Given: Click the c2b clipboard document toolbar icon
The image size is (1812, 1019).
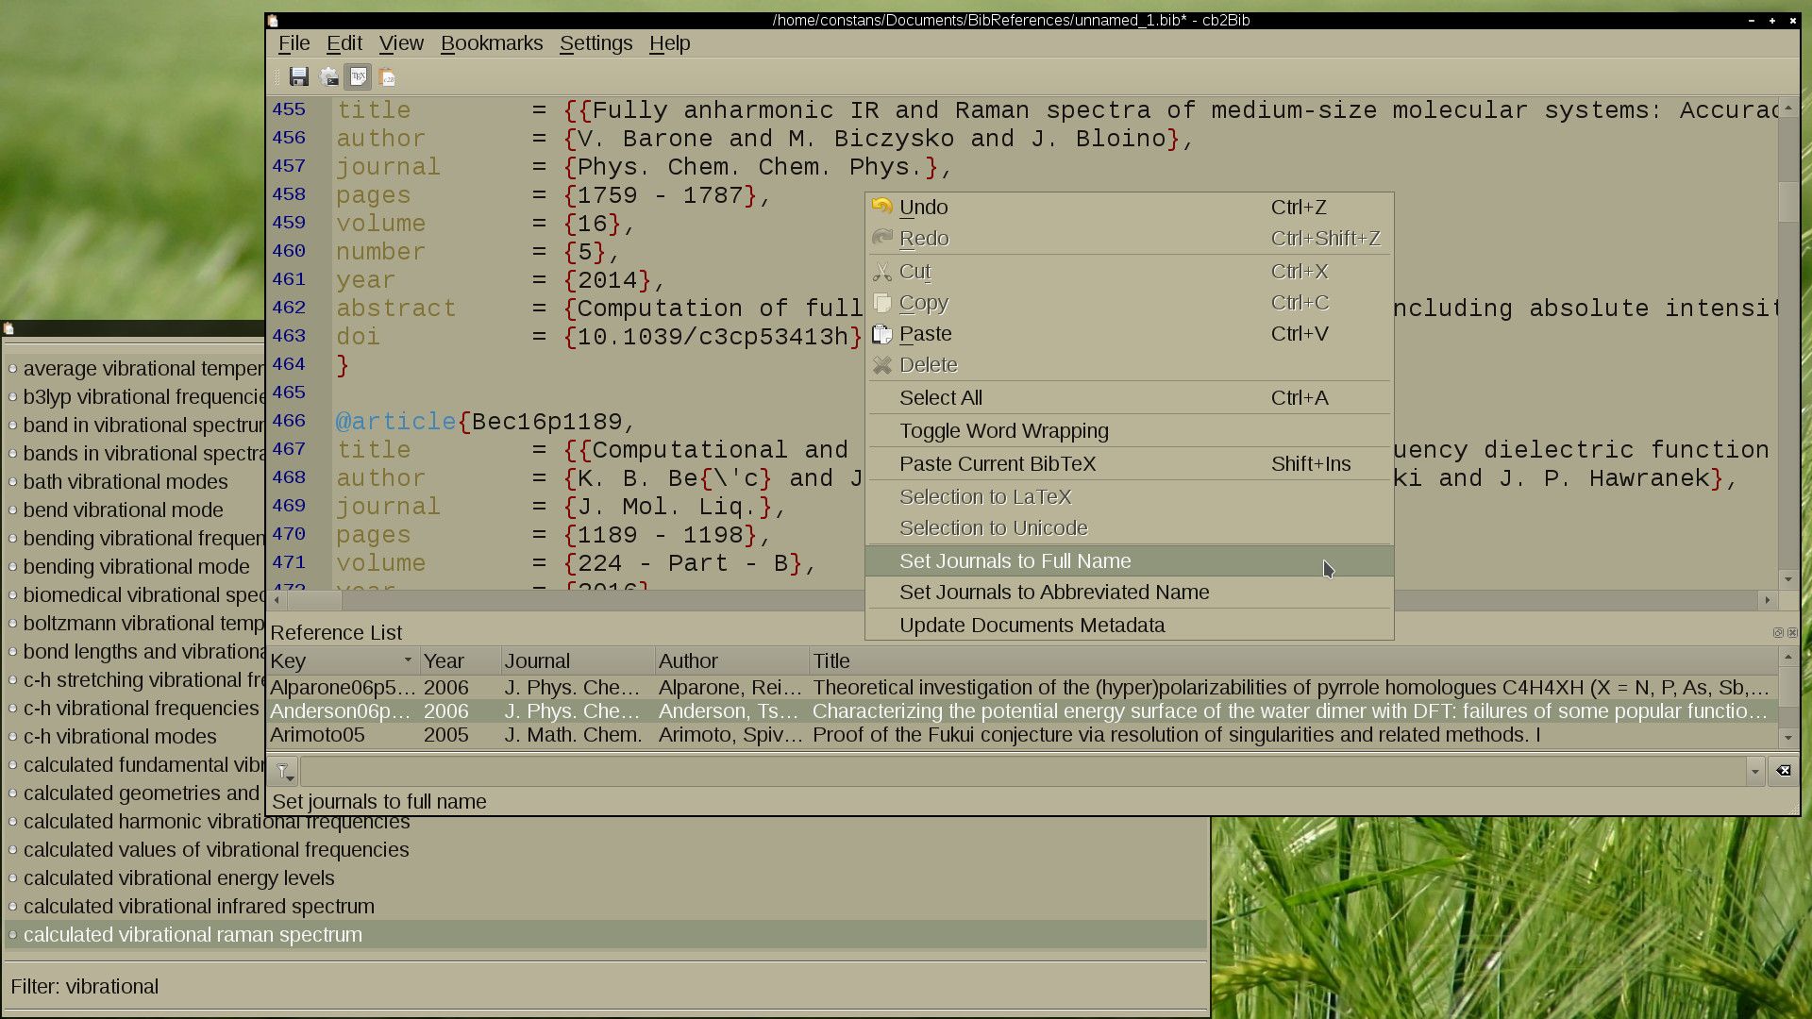Looking at the screenshot, I should point(387,76).
